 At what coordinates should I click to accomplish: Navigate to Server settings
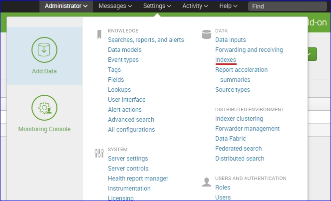(x=128, y=159)
